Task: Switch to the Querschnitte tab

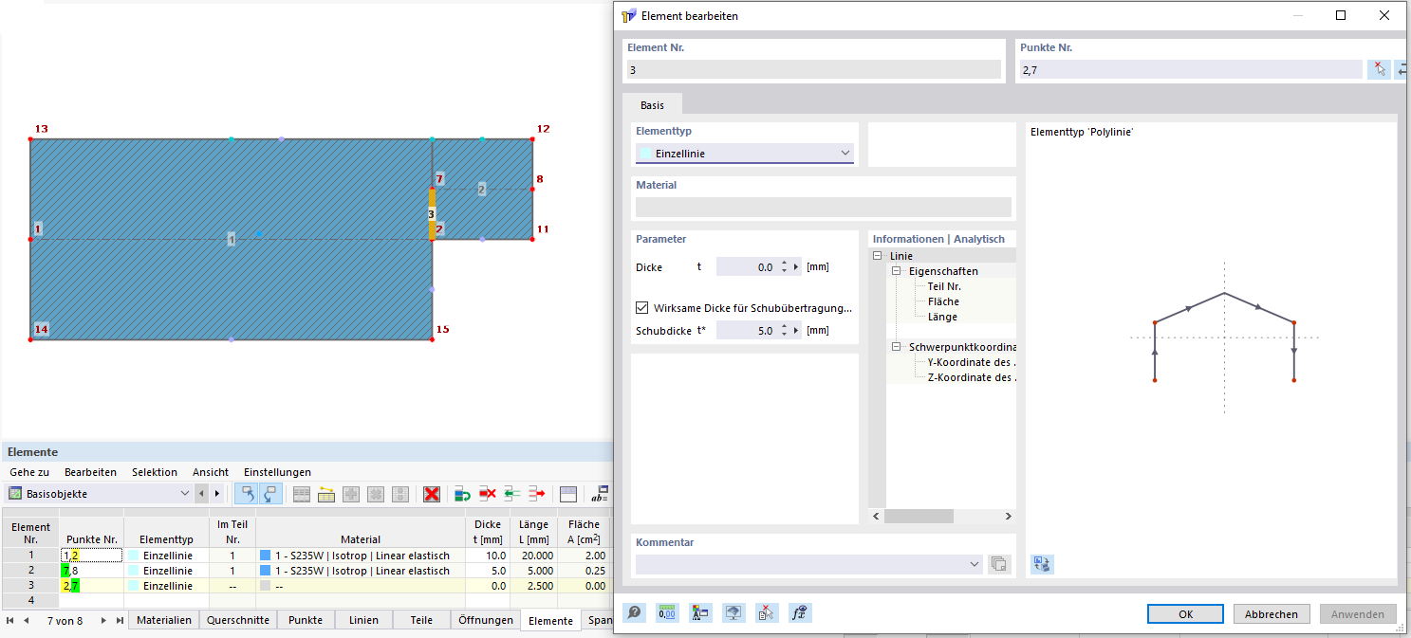Action: click(x=238, y=620)
